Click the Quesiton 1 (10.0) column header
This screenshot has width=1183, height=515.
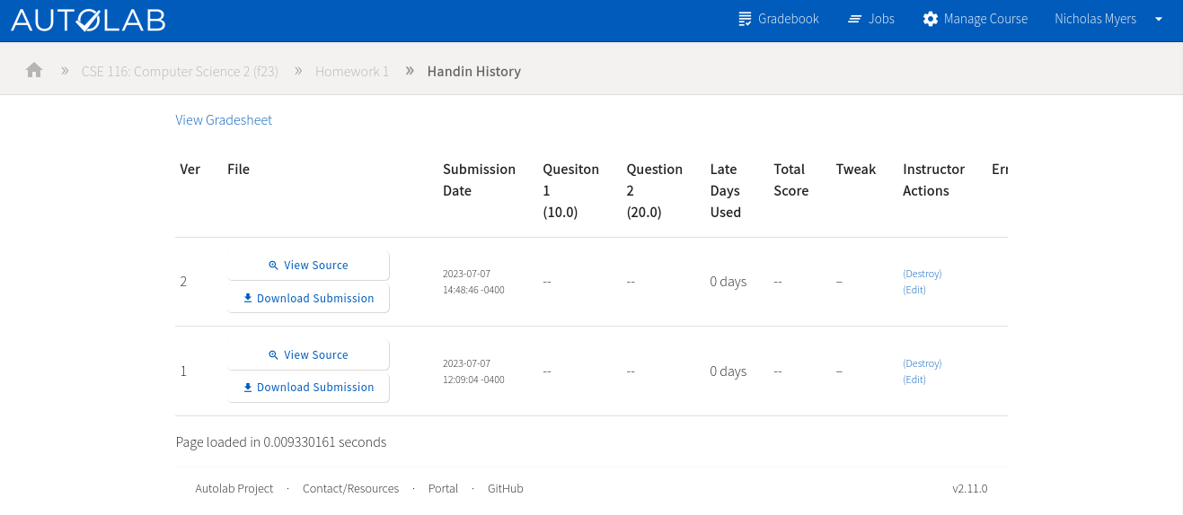(x=570, y=191)
